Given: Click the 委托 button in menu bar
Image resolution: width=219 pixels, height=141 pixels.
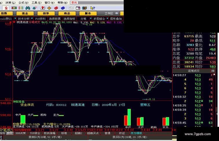Looking at the screenshot, I should pyautogui.click(x=74, y=3).
